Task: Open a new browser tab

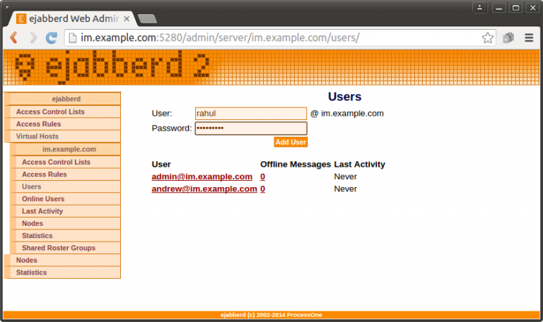Action: 147,18
